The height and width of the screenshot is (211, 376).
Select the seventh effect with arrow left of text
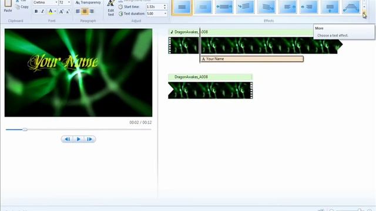[308, 7]
